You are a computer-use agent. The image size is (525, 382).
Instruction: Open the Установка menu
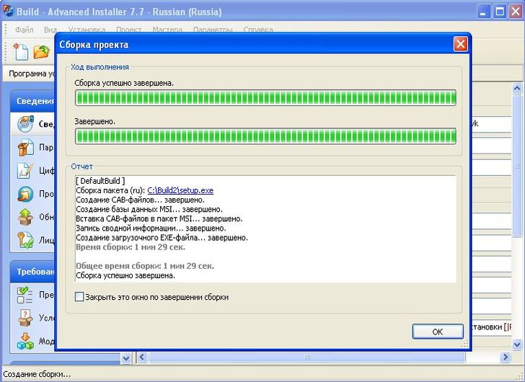[87, 30]
